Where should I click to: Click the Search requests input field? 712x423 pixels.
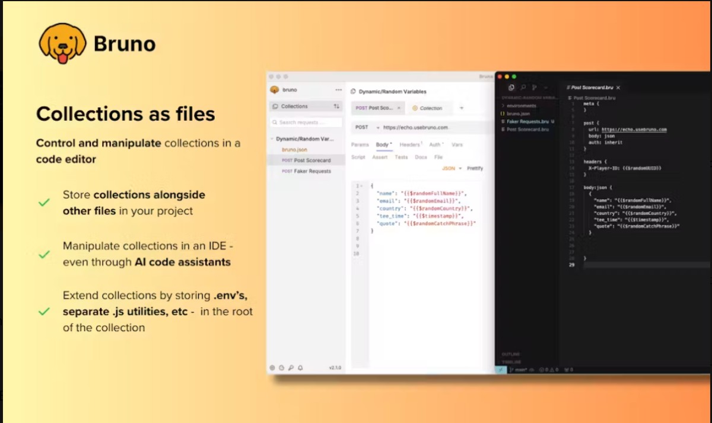coord(306,123)
